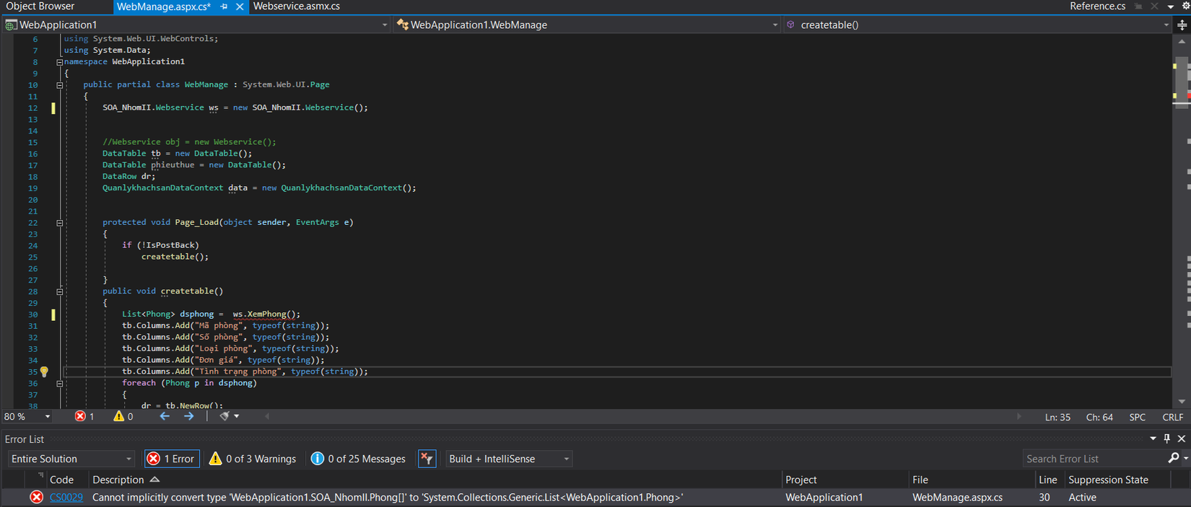Toggle the 1 Error filter
Image resolution: width=1191 pixels, height=507 pixels.
pos(172,459)
